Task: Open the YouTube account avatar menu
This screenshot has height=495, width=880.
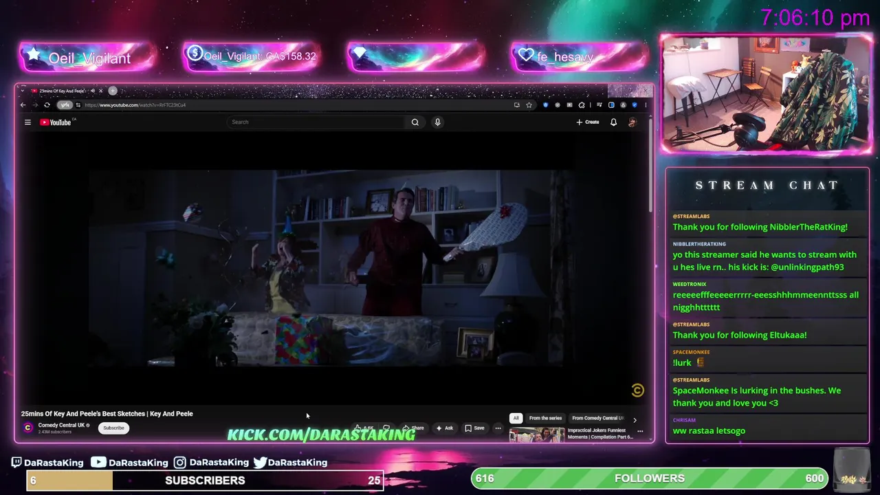Action: pos(632,122)
